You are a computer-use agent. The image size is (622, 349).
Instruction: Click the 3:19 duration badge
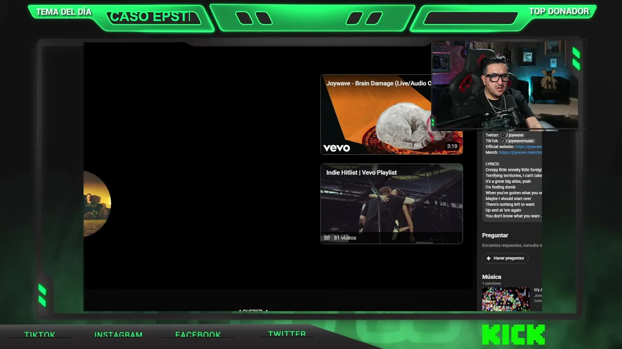(452, 146)
